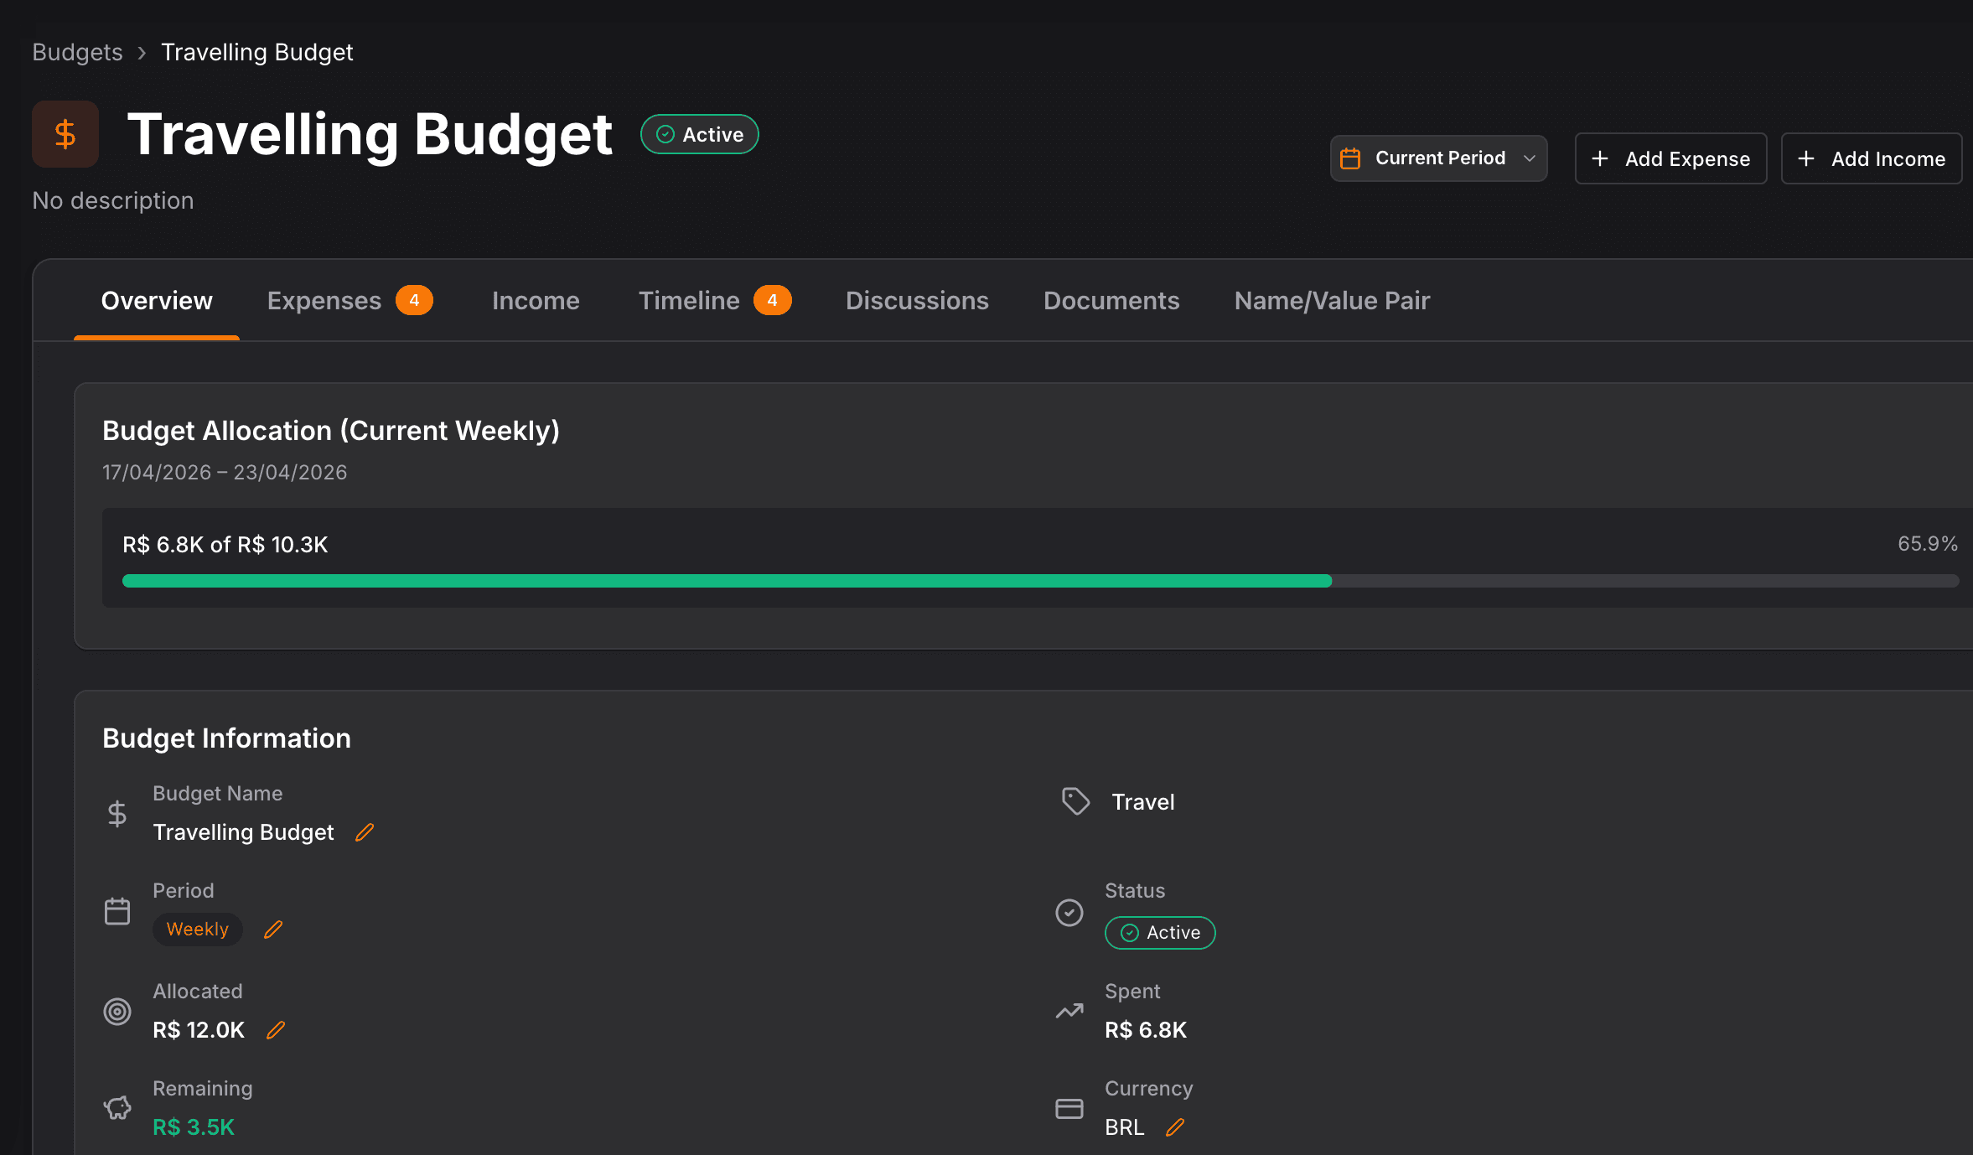
Task: Switch to the Discussions tab
Action: click(x=917, y=300)
